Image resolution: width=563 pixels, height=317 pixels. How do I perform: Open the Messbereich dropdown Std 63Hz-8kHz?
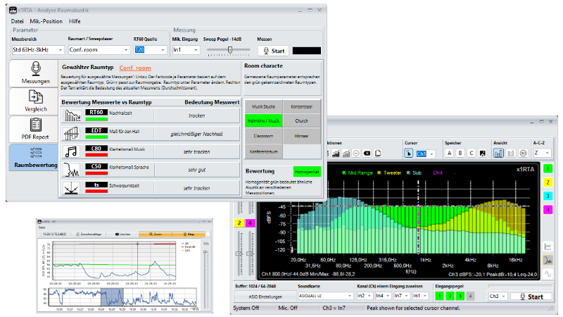[38, 50]
